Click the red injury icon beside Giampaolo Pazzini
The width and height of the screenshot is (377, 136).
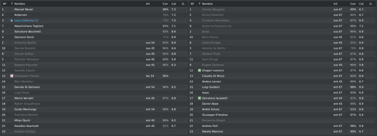coord(11,76)
